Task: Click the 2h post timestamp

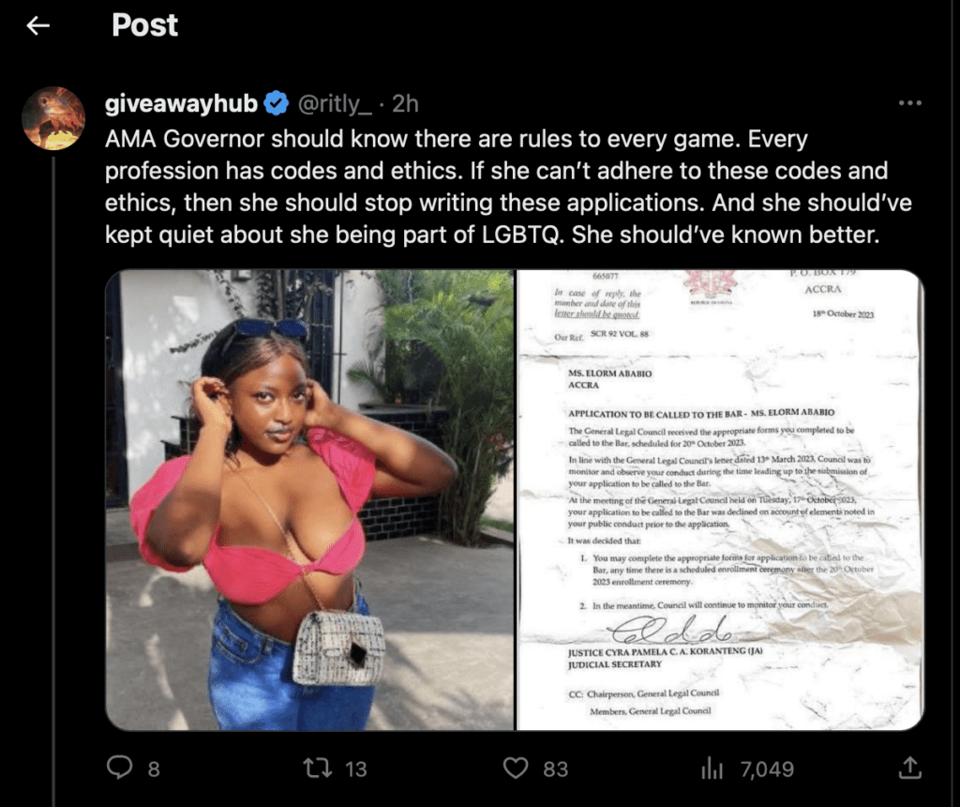Action: pos(405,103)
